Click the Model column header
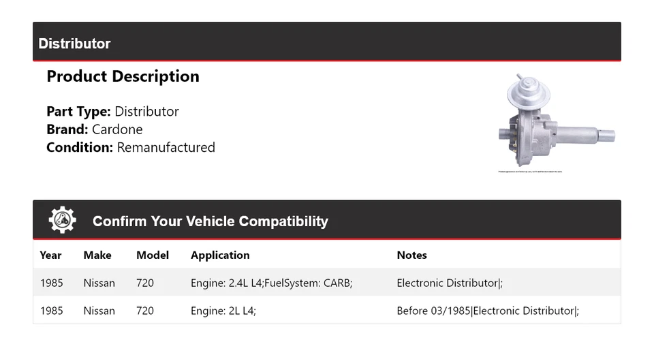654x346 pixels. pyautogui.click(x=153, y=255)
